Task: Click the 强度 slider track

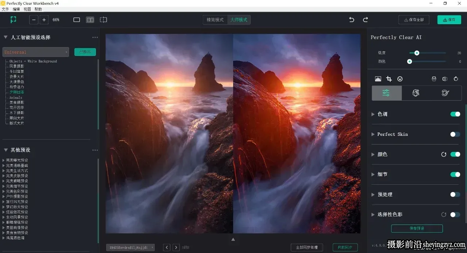Action: pos(428,53)
